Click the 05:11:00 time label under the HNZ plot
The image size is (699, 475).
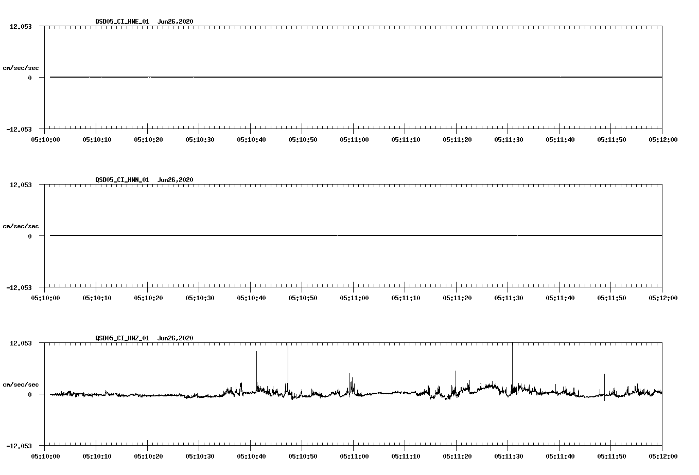pos(354,456)
